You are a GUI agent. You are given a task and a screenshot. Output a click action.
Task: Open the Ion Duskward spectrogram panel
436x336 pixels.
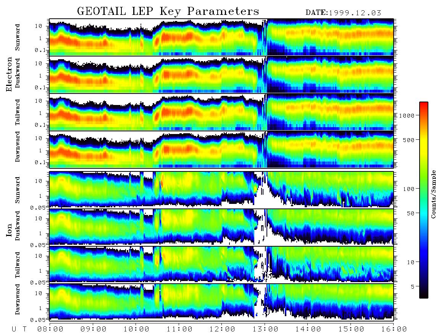221,227
